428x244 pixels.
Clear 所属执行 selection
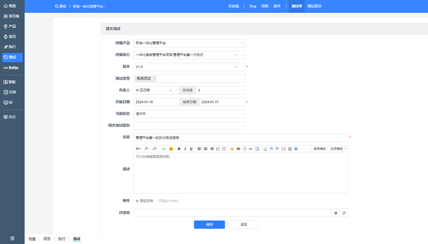click(x=236, y=55)
